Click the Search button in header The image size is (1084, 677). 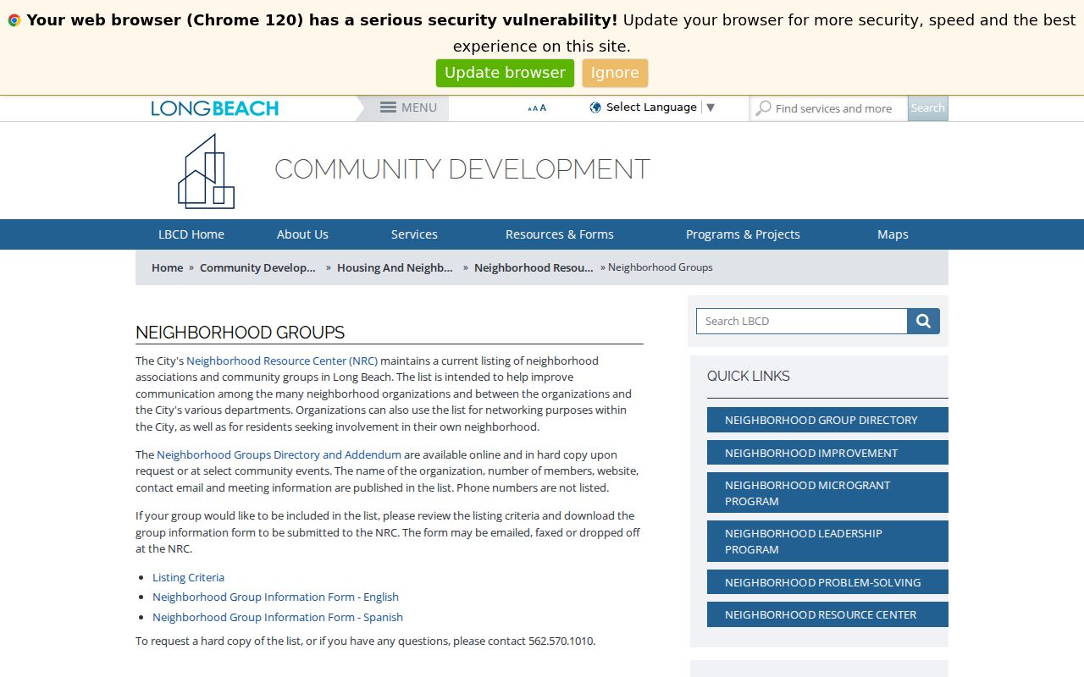coord(928,108)
